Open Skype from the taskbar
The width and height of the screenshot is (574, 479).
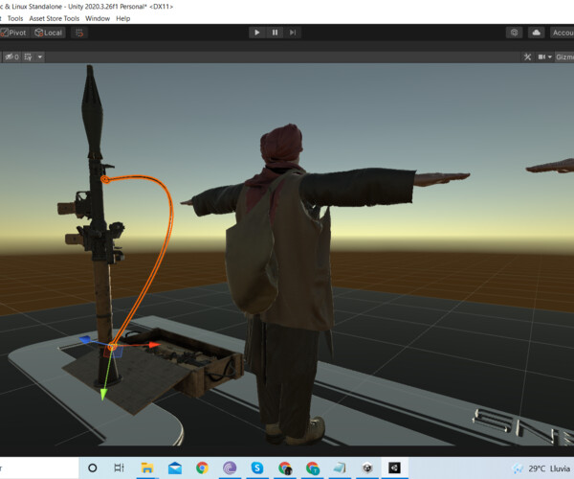tap(257, 468)
